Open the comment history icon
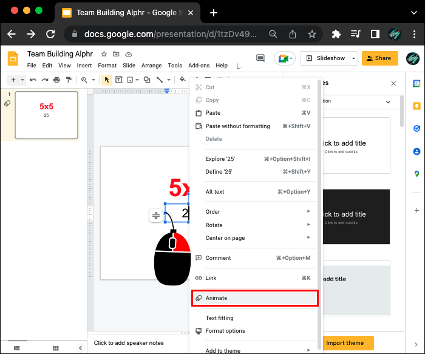 pyautogui.click(x=260, y=58)
